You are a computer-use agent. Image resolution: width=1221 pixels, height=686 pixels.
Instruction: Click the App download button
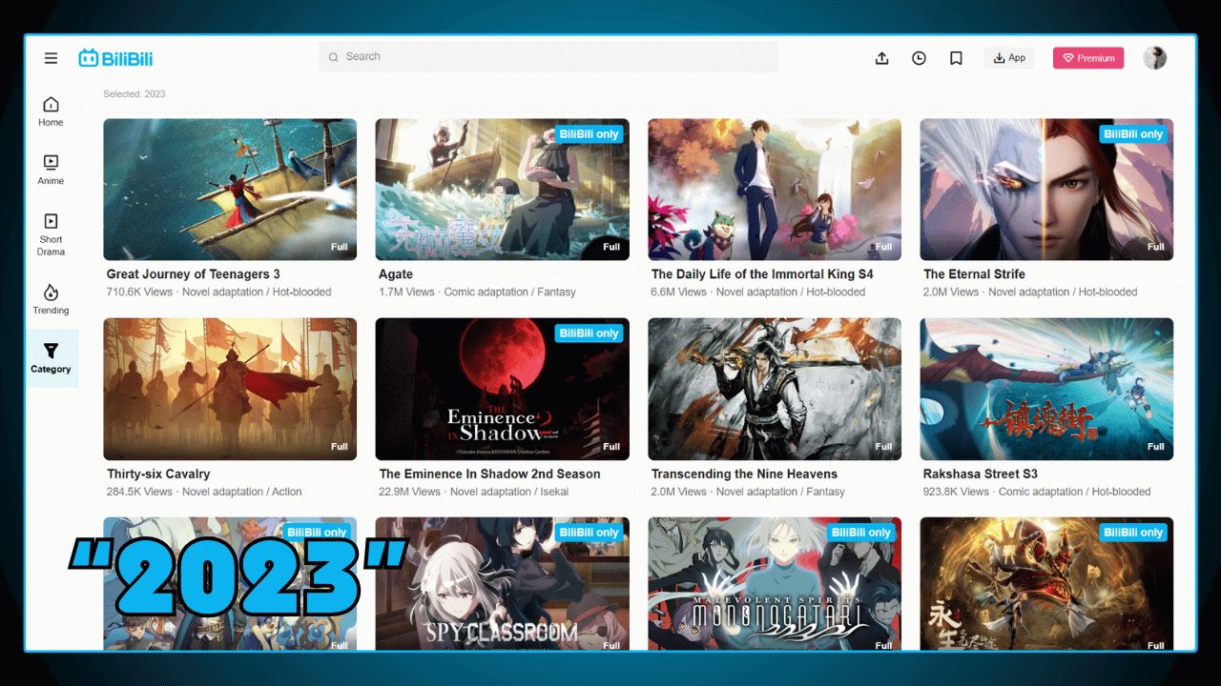pyautogui.click(x=1008, y=58)
